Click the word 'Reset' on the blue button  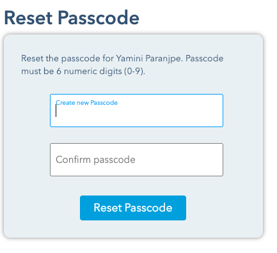click(x=107, y=208)
